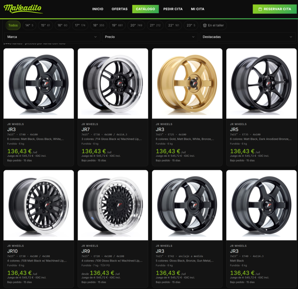Open the JR3 ET40 4x100 wheel image
This screenshot has width=298, height=289.
click(x=38, y=83)
